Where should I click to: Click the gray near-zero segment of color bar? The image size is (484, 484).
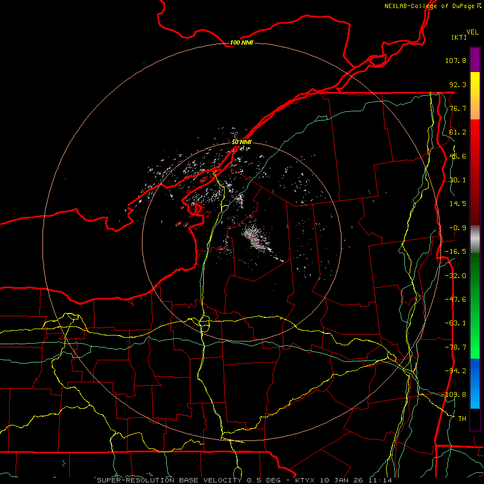(x=475, y=239)
